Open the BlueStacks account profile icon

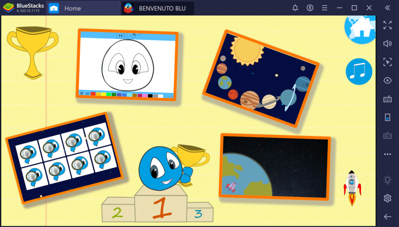click(310, 8)
